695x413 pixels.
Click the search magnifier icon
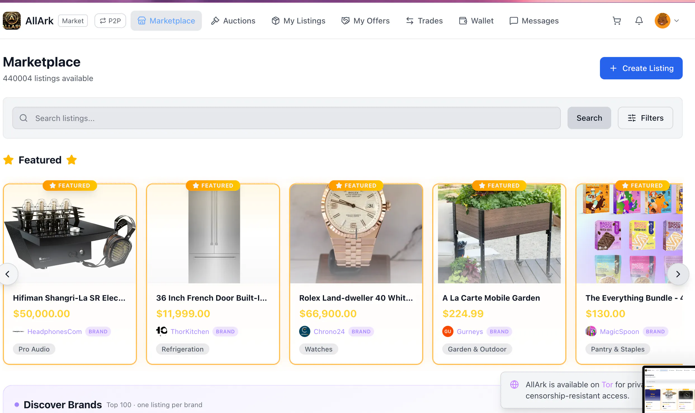point(23,118)
